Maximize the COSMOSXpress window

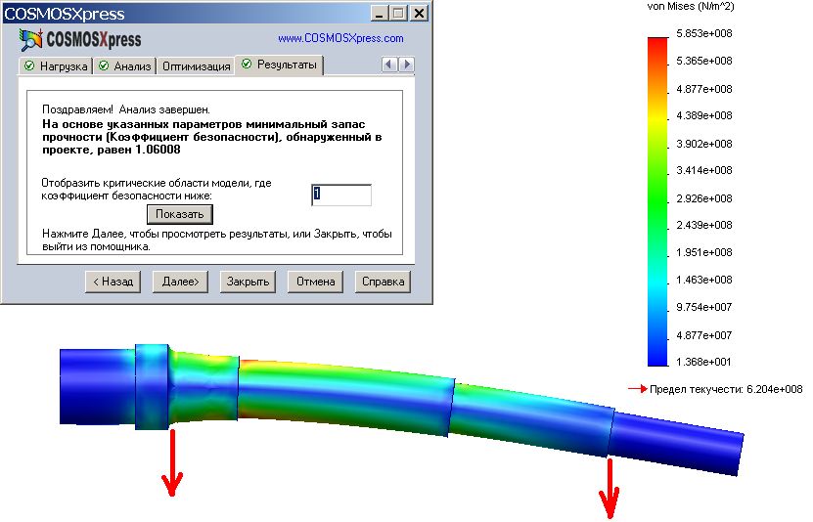(x=398, y=14)
